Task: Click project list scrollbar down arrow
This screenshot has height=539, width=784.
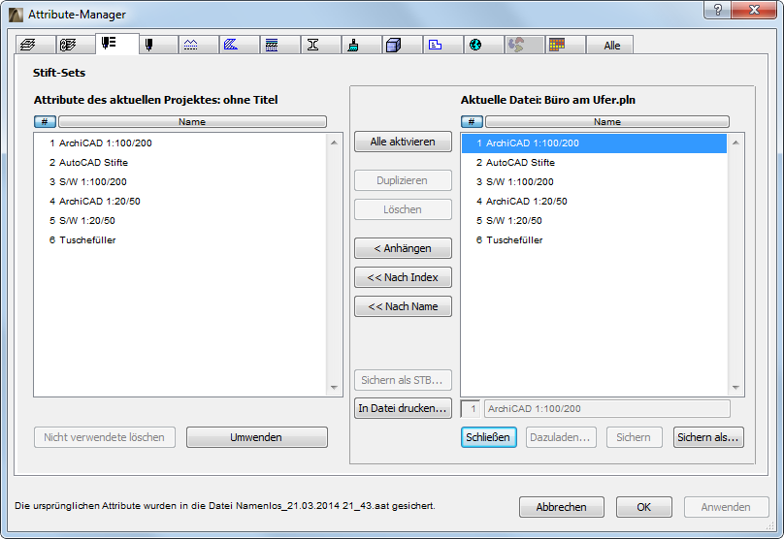Action: pos(334,388)
